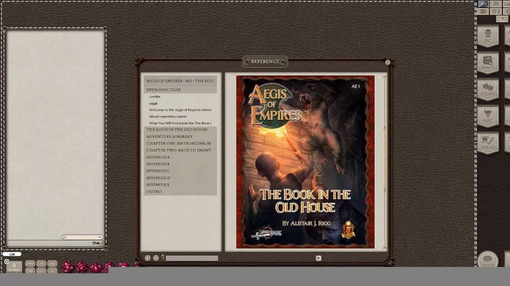Click the book cover image
Image resolution: width=510 pixels, height=286 pixels.
[x=305, y=162]
